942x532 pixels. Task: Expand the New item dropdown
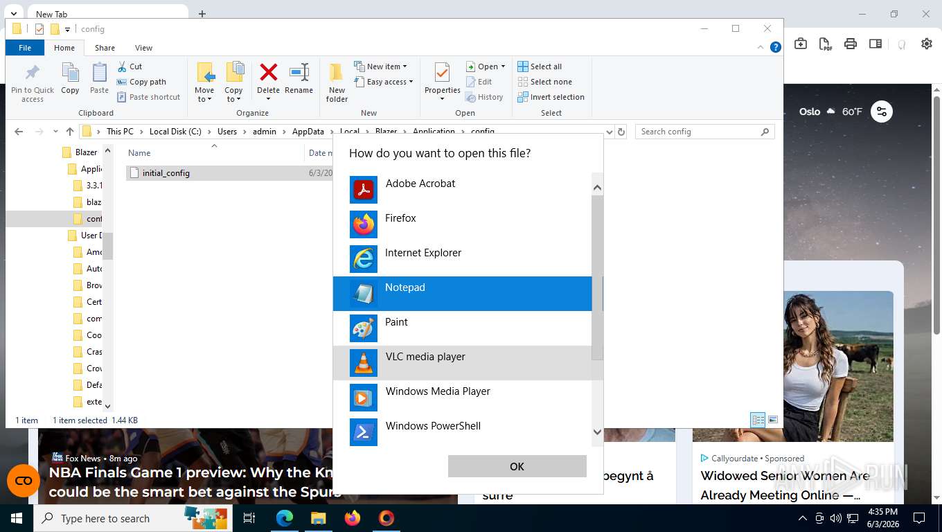click(x=380, y=66)
